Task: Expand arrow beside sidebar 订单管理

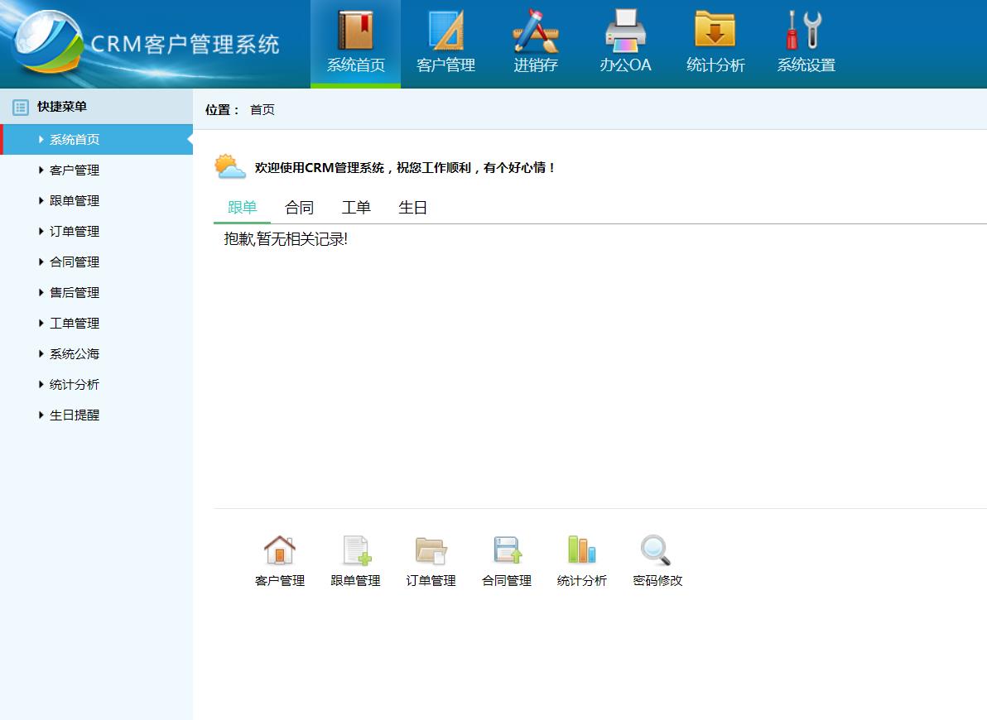Action: click(41, 232)
